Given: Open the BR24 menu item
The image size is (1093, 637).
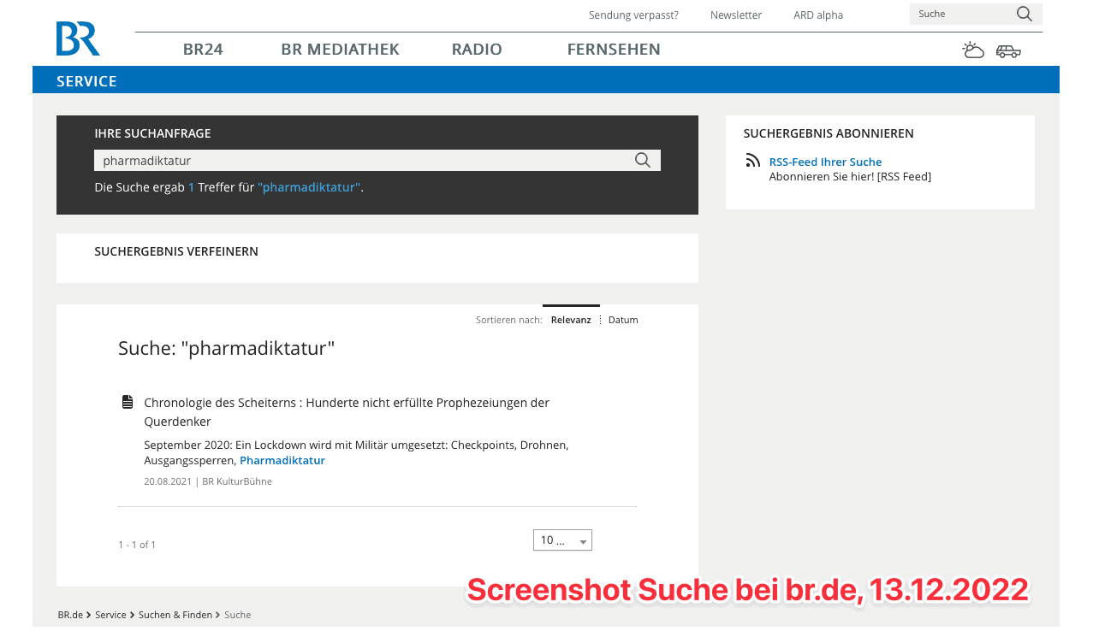Looking at the screenshot, I should [203, 50].
